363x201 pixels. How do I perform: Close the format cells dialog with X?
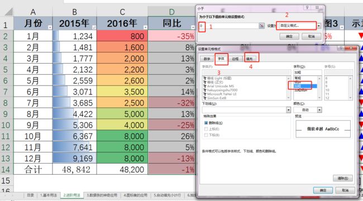tap(351, 48)
